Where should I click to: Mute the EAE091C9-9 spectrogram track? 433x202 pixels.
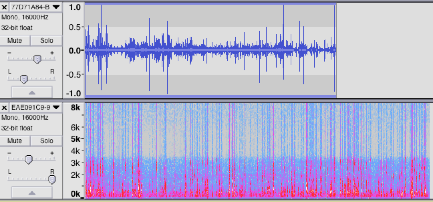click(x=15, y=141)
